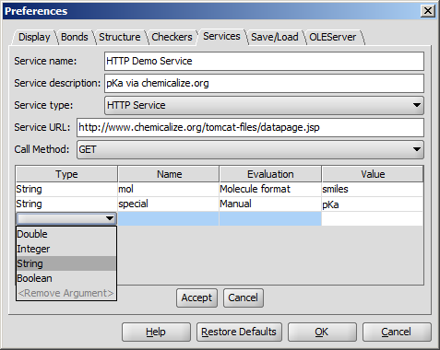440x350 pixels.
Task: Click Restore Defaults button
Action: click(239, 332)
